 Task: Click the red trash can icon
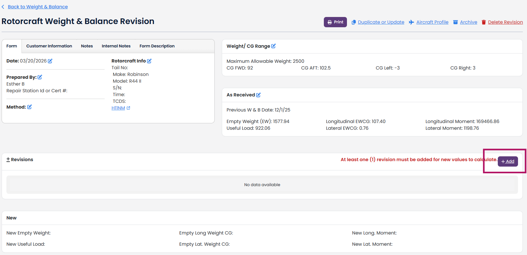pos(484,22)
